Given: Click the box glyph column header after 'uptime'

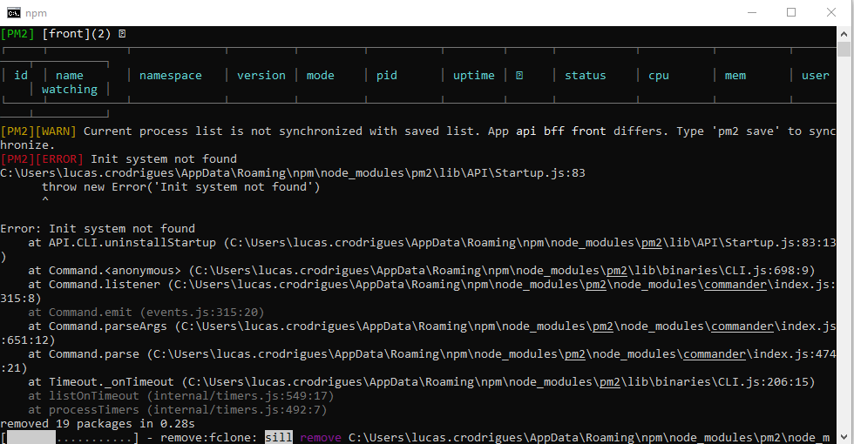Looking at the screenshot, I should point(519,76).
